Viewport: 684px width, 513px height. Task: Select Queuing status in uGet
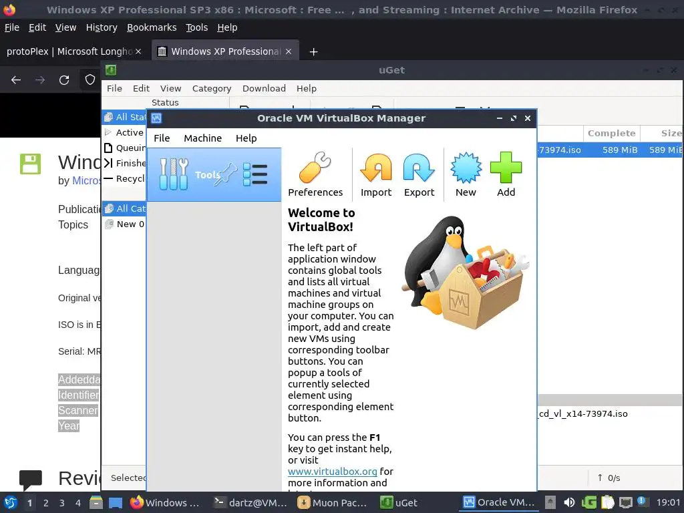[x=125, y=148]
